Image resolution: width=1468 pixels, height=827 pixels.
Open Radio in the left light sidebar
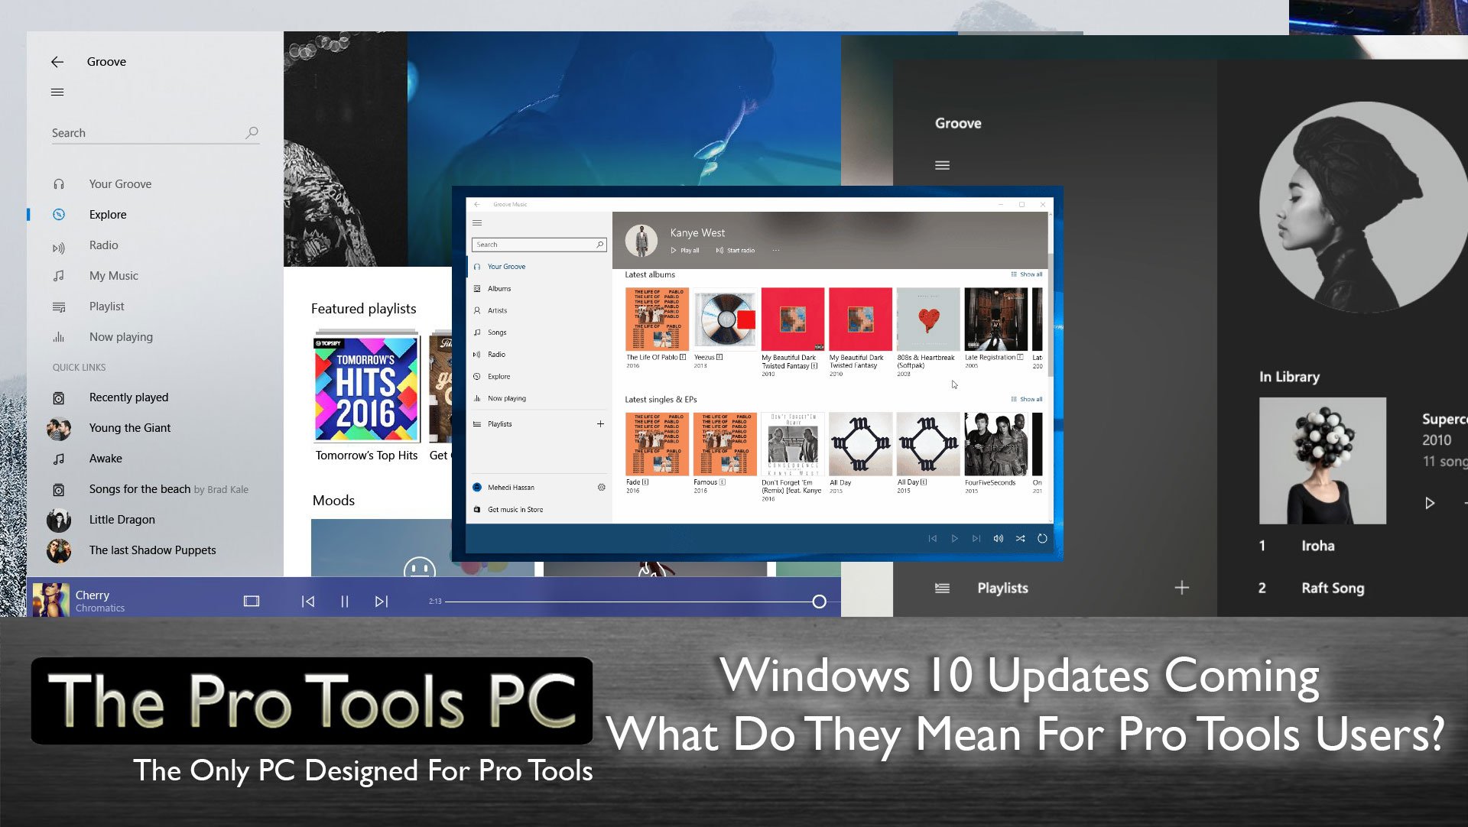click(x=103, y=245)
